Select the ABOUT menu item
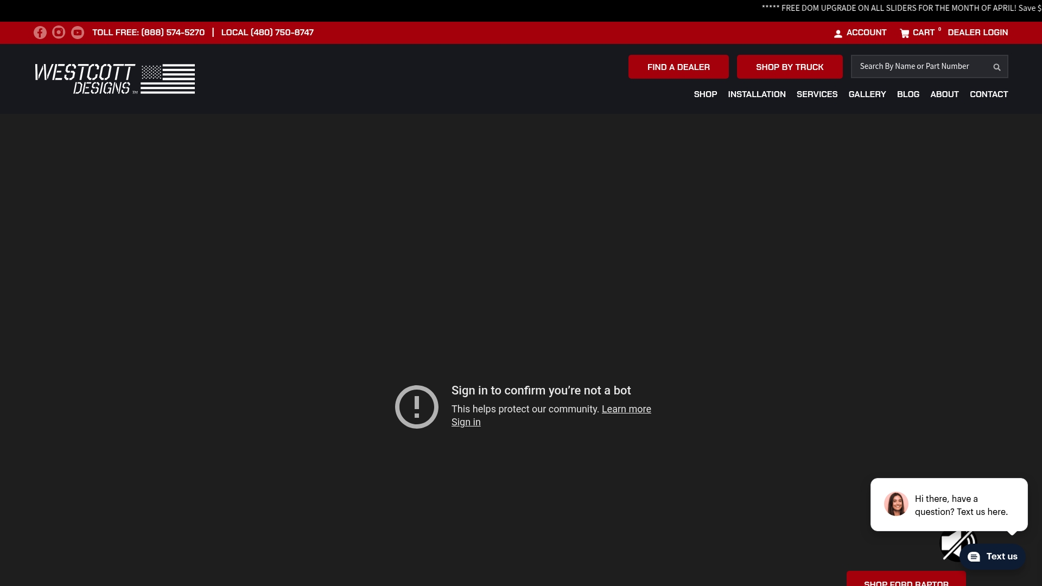 point(944,94)
